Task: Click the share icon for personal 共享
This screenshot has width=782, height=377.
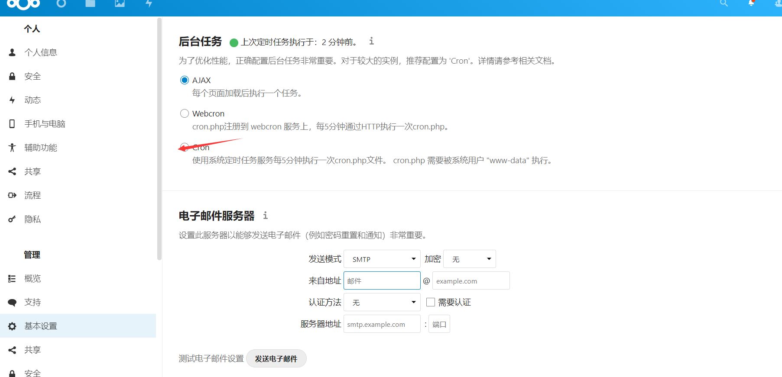Action: [x=12, y=171]
